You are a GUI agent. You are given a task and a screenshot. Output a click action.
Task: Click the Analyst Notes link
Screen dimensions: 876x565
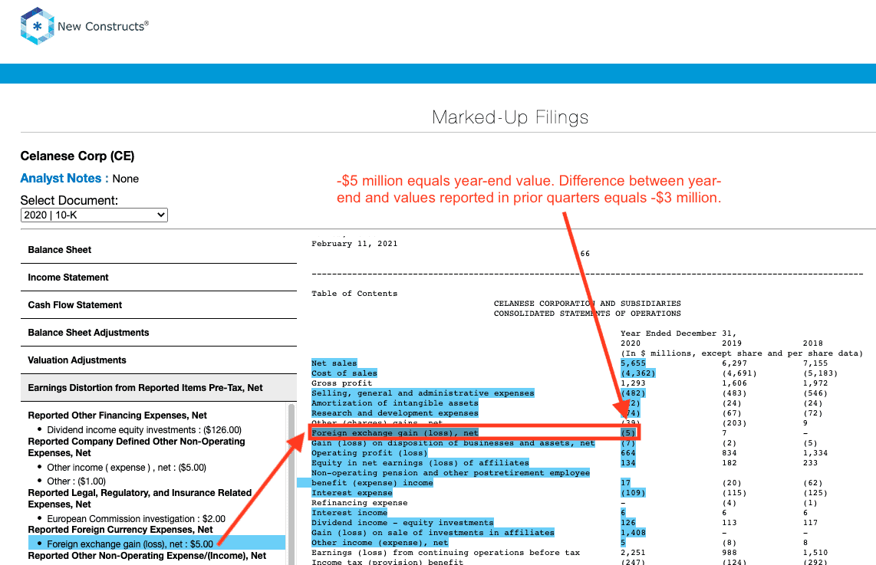(x=64, y=179)
